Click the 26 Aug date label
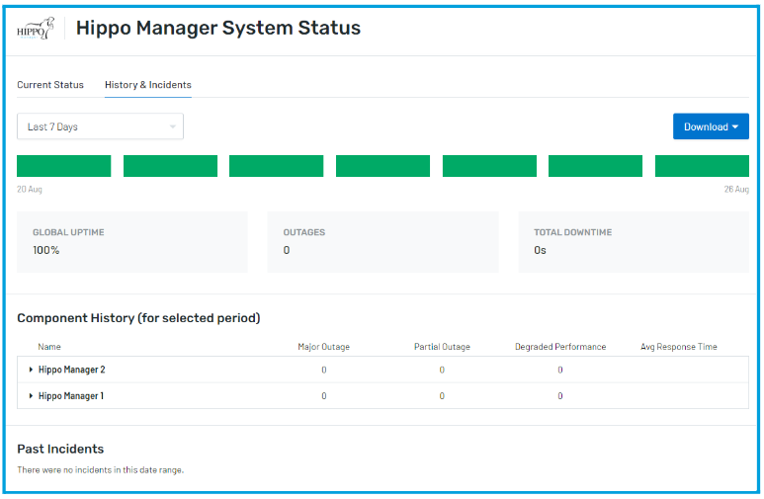Screen dimensions: 764x499 (x=736, y=189)
